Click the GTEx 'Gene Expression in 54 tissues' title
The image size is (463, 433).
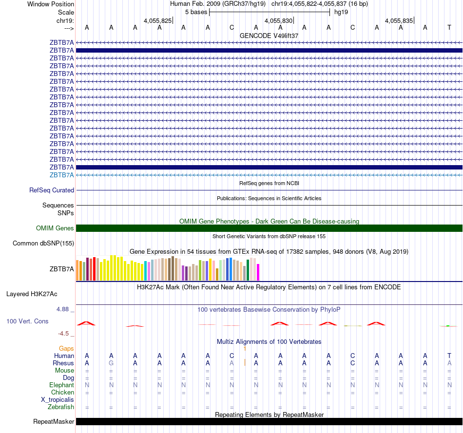269,251
